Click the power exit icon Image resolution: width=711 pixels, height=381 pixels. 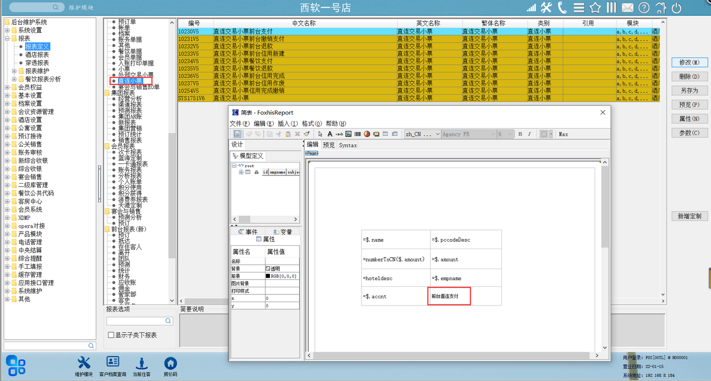677,8
